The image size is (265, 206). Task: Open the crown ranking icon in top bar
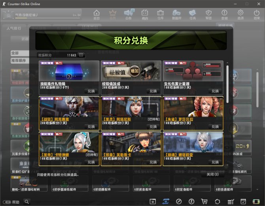113,15
